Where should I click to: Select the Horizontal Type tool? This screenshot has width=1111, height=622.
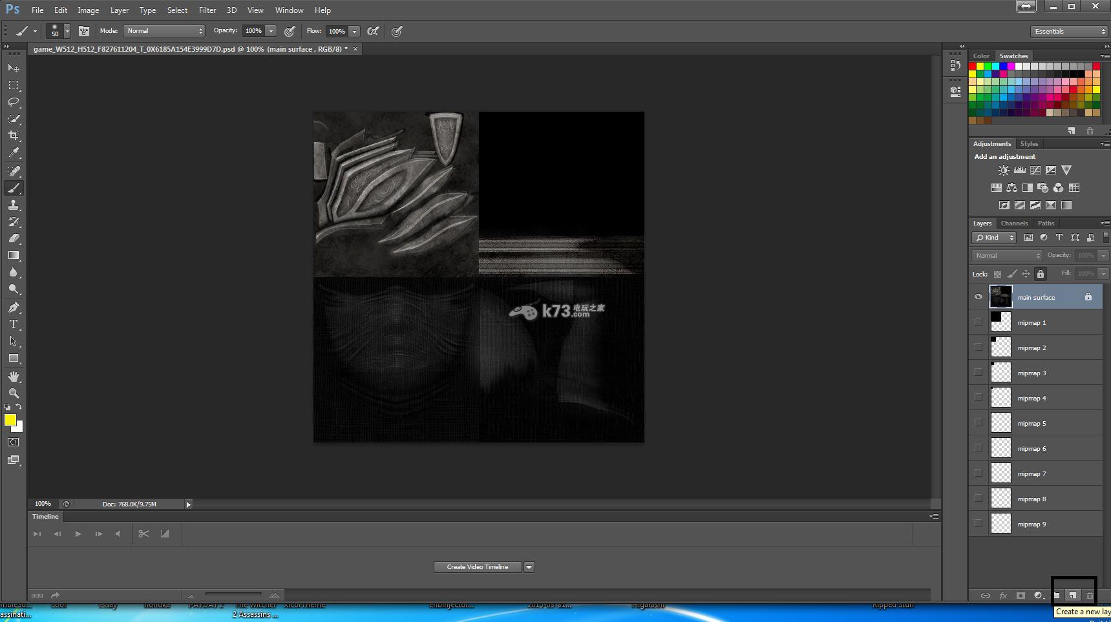[14, 324]
